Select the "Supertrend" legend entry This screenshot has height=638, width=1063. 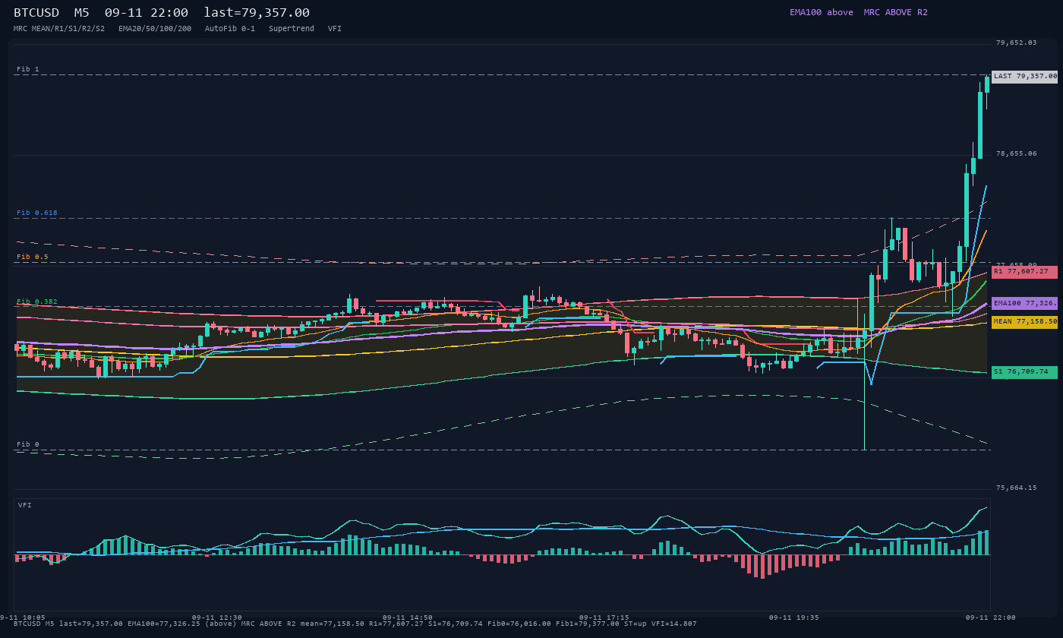[292, 28]
